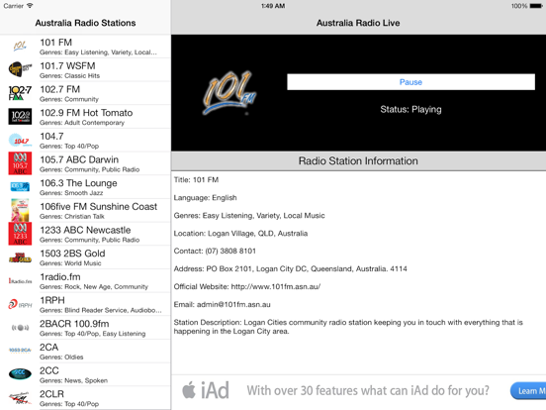The image size is (546, 410).
Task: Select the 2CLR station title
Action: [x=51, y=394]
